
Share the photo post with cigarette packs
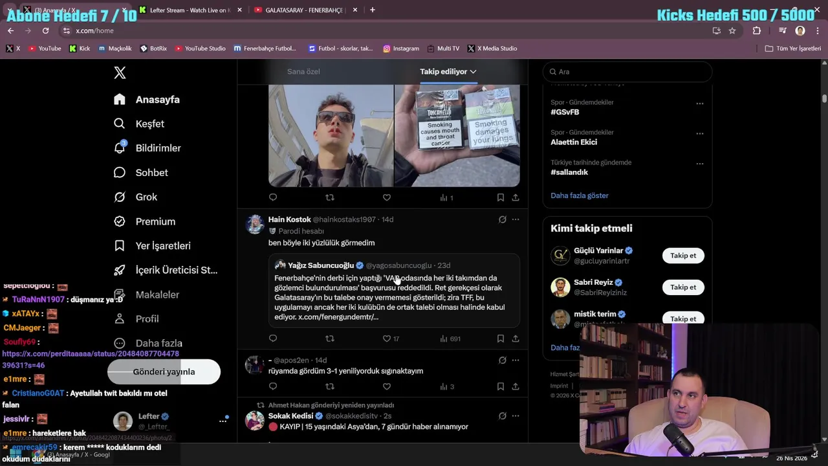coord(516,197)
